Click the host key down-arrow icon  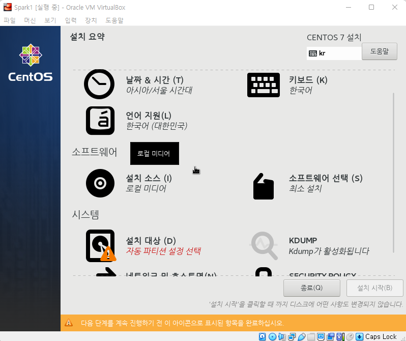(359, 336)
